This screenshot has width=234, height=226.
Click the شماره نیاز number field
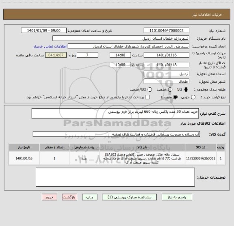pyautogui.click(x=167, y=30)
